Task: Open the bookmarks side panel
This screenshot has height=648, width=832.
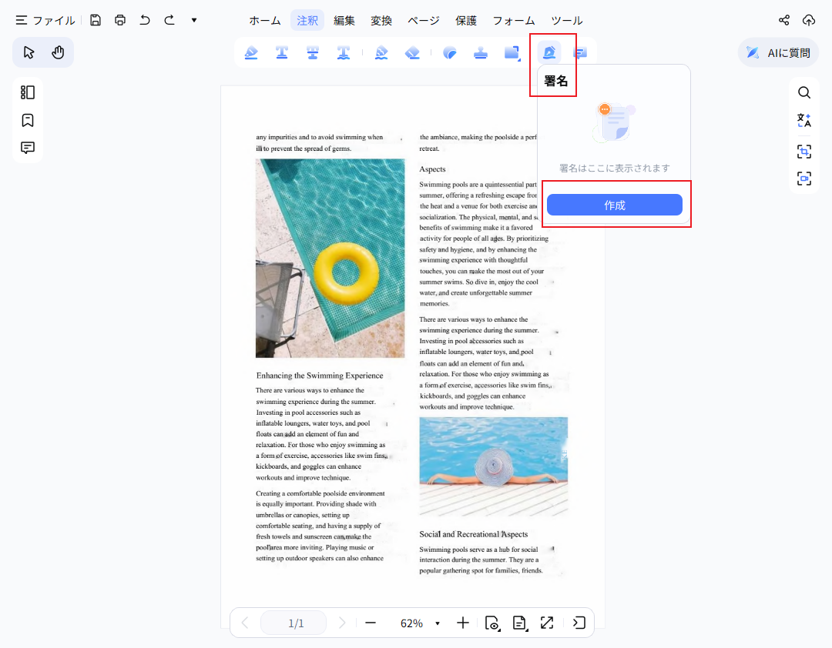Action: [x=28, y=120]
